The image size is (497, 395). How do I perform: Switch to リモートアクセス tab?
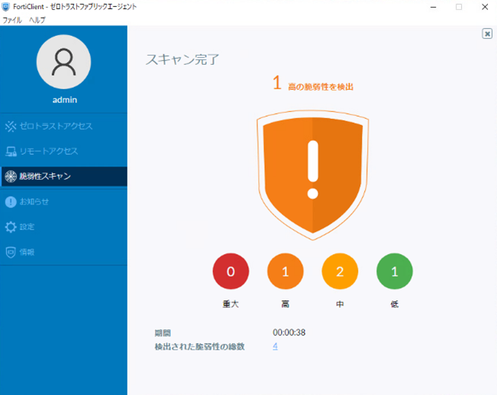pyautogui.click(x=63, y=151)
